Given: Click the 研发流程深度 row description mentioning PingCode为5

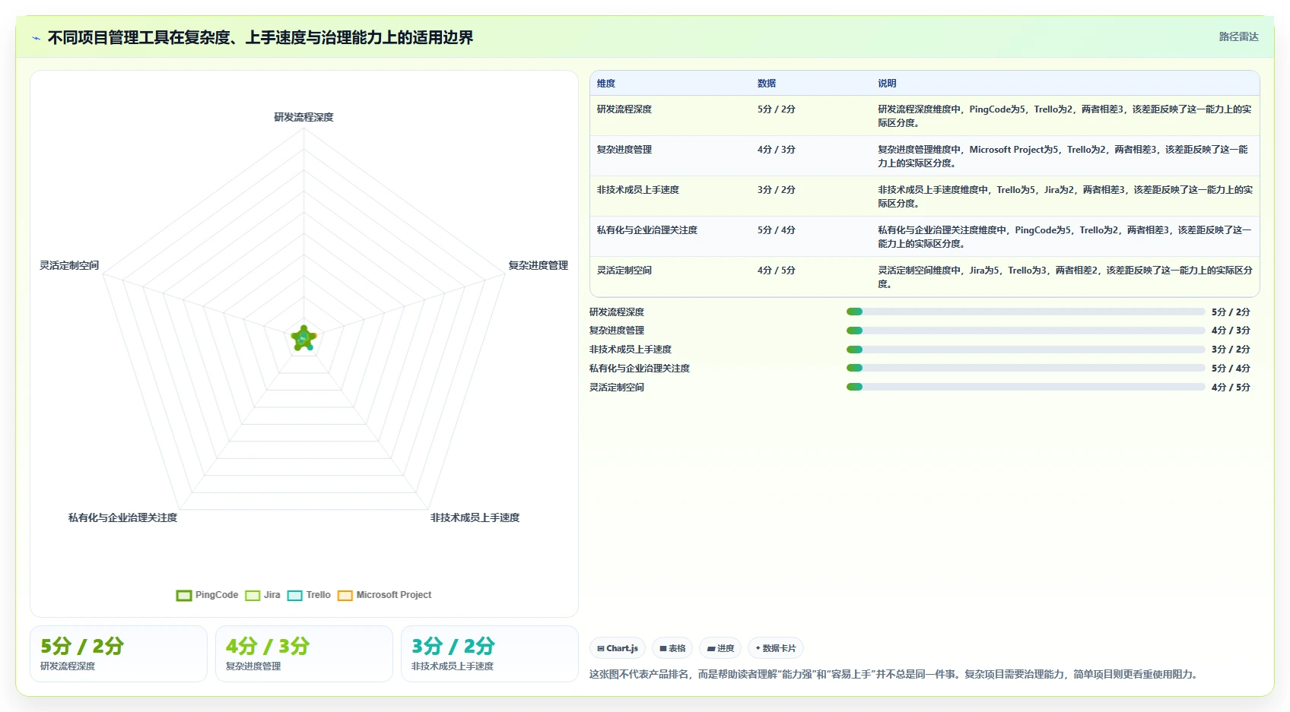Looking at the screenshot, I should click(1065, 116).
